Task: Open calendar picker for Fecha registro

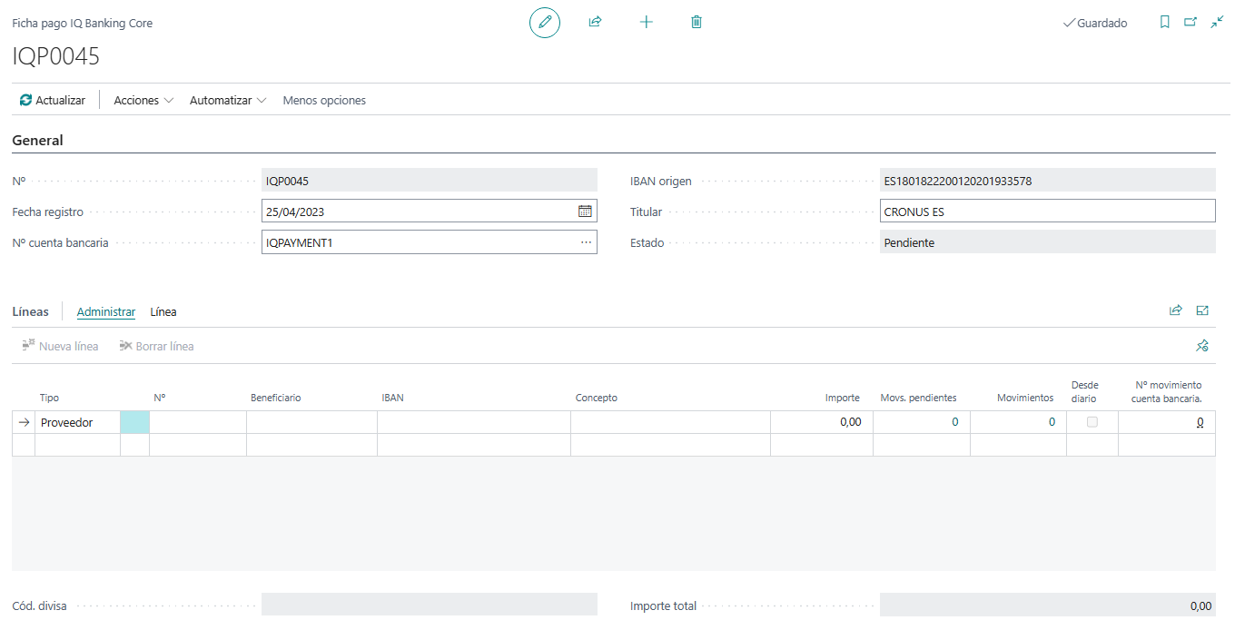Action: (586, 212)
